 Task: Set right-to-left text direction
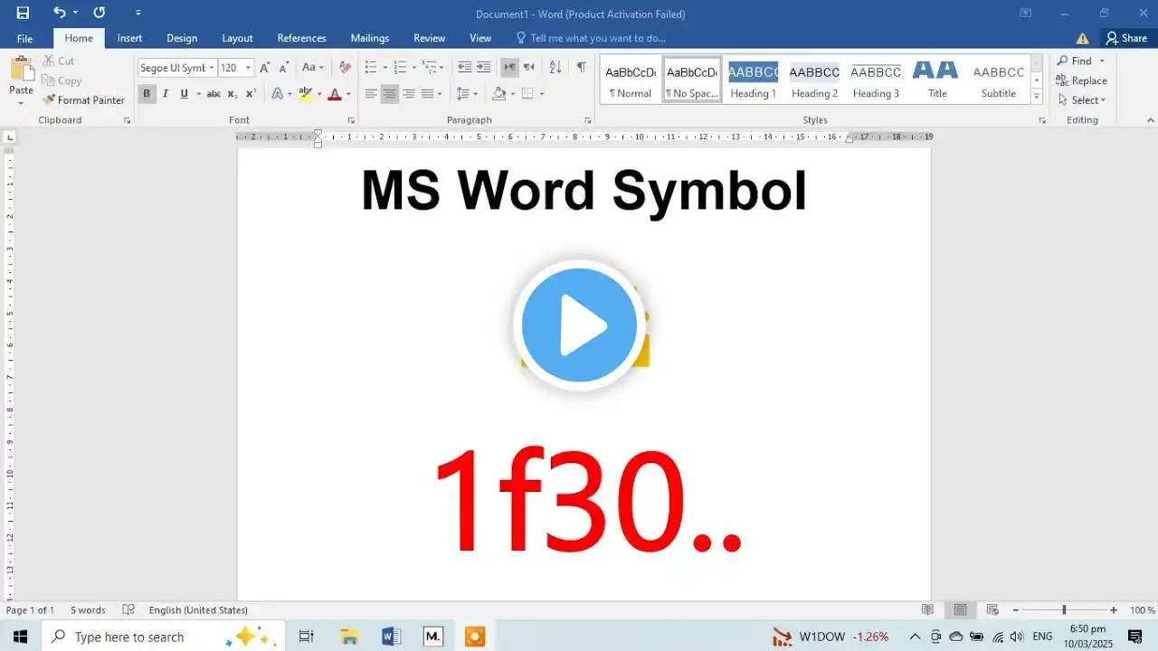pos(529,68)
